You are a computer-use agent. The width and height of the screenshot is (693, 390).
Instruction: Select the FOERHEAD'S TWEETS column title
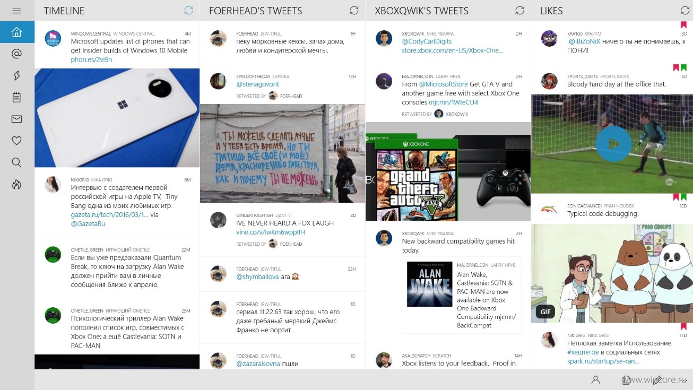(256, 11)
